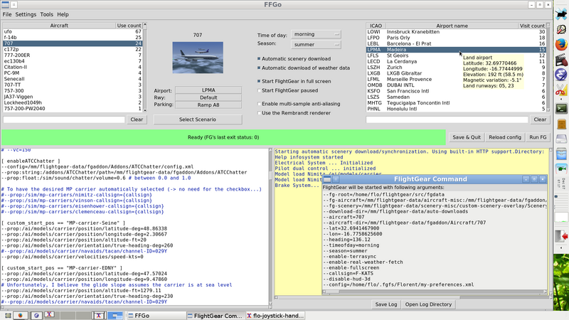
Task: Click the config editor vertical scrollbar
Action: tap(270, 228)
